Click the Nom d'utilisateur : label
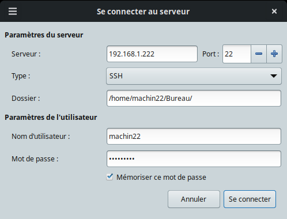This screenshot has height=219, width=287. tap(41, 137)
